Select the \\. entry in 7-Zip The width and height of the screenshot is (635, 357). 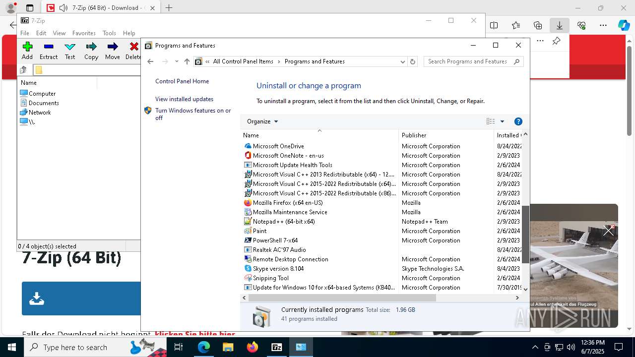tap(32, 121)
